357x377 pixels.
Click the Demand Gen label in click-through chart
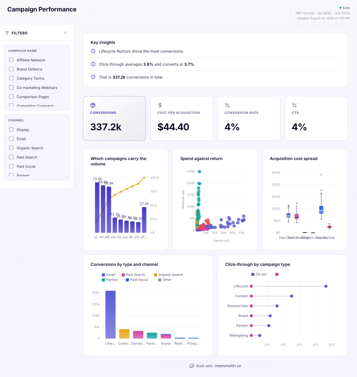click(238, 306)
